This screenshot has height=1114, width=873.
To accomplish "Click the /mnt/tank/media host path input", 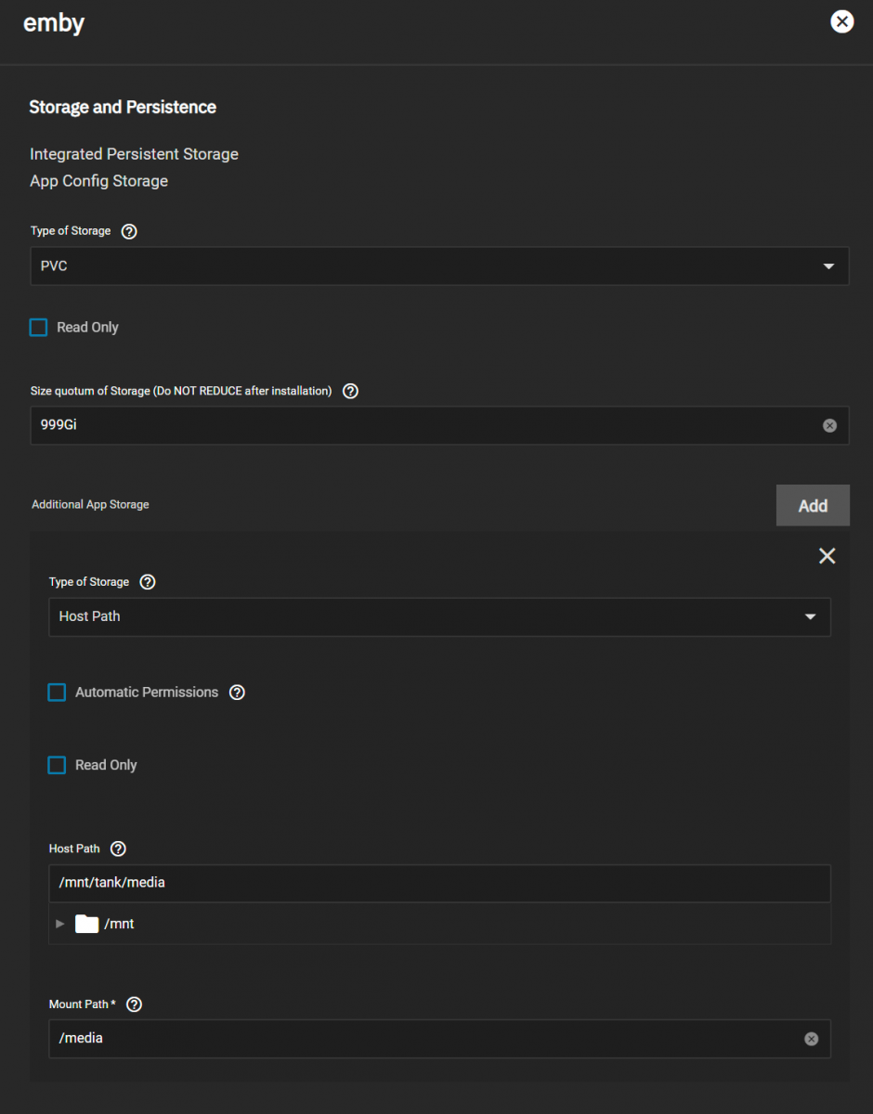I will tap(439, 883).
